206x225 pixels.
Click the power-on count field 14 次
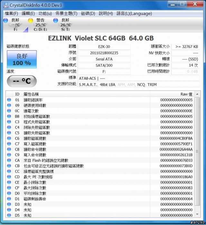[x=185, y=66]
